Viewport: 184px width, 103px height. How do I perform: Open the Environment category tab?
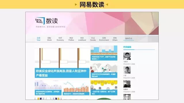[x=104, y=39]
